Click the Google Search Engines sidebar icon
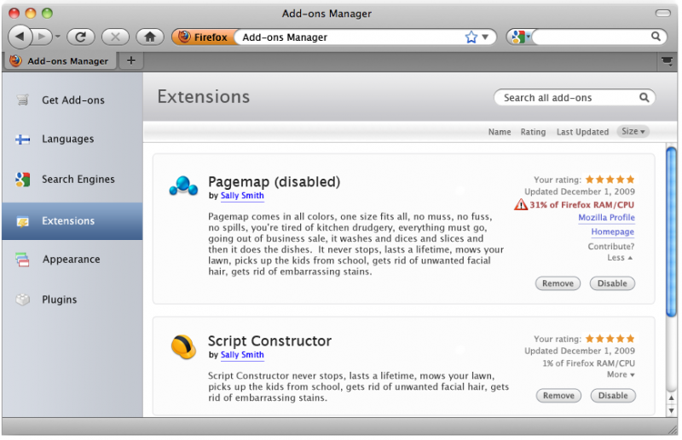 tap(23, 180)
